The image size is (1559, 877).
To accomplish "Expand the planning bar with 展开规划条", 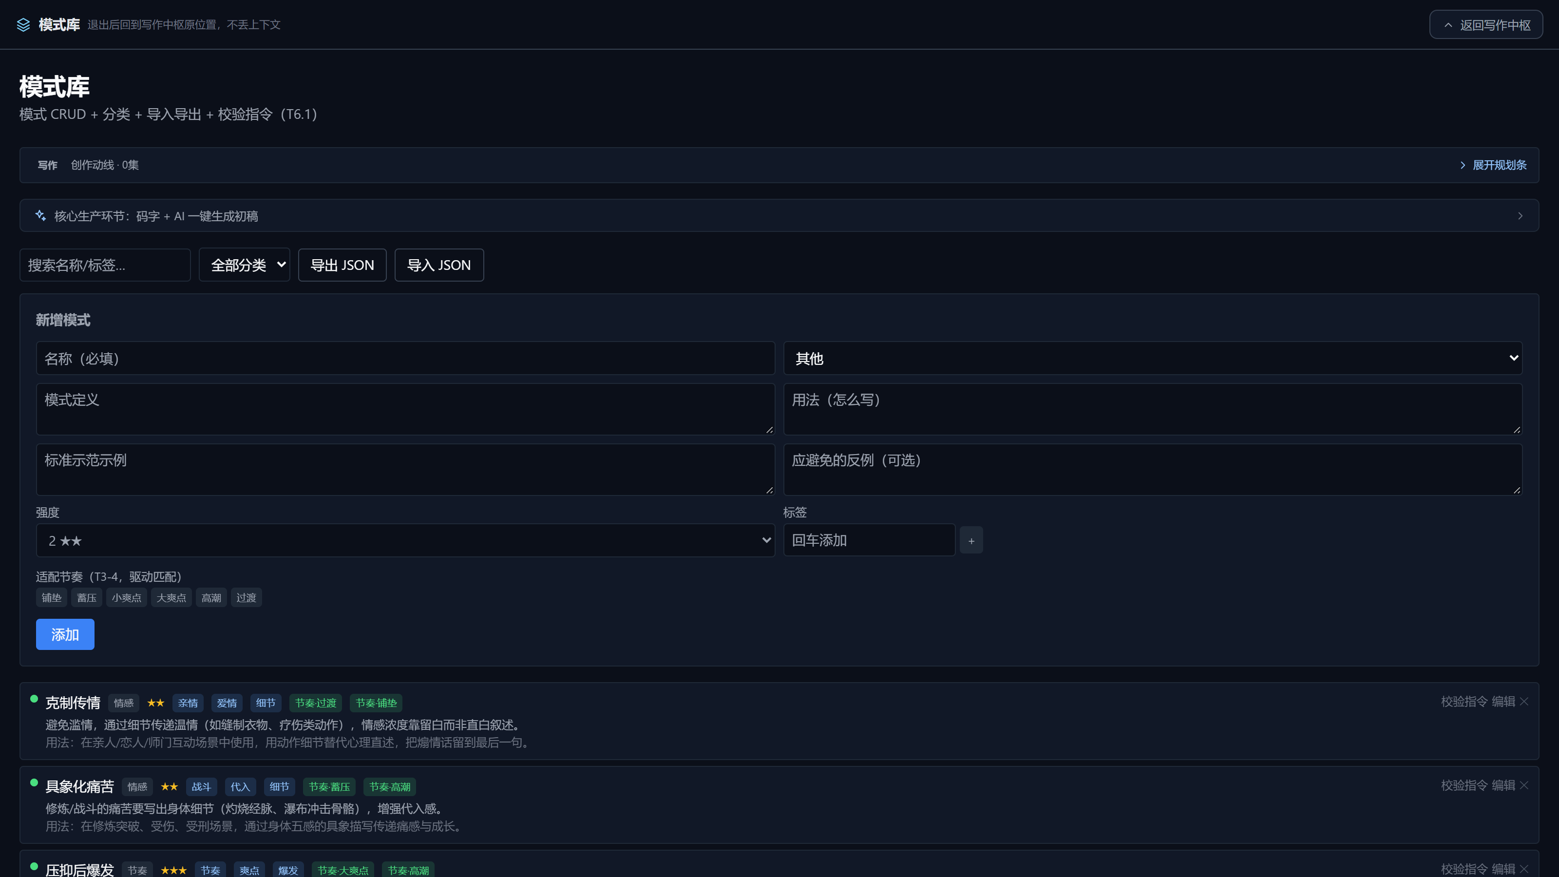I will pos(1493,165).
